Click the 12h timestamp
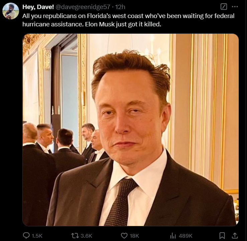This screenshot has width=247, height=241. click(x=120, y=7)
